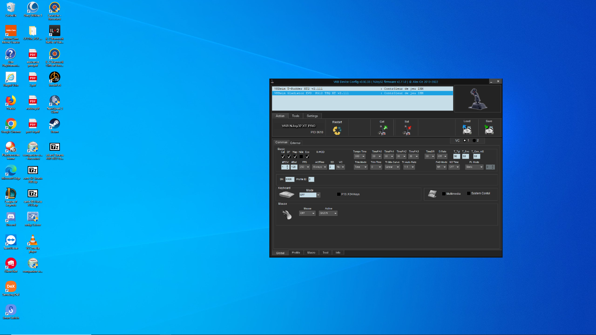Switch to the External tab
Viewport: 596px width, 335px height.
click(x=295, y=143)
